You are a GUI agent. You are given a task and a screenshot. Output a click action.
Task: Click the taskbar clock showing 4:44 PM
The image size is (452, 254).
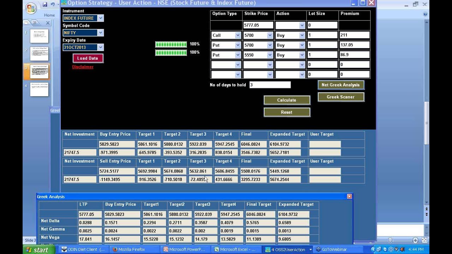[x=416, y=249]
